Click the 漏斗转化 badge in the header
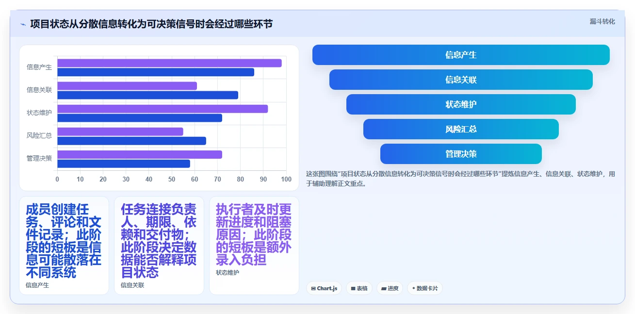The image size is (635, 314). [602, 21]
